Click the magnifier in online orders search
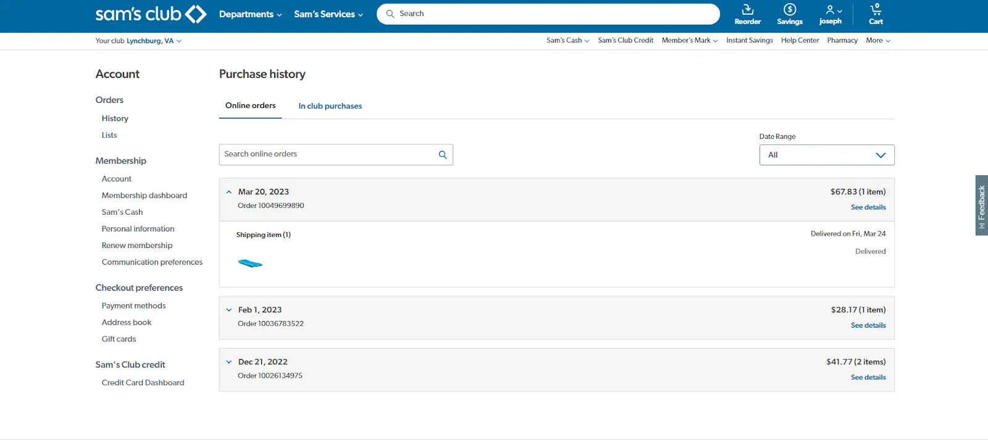 443,155
